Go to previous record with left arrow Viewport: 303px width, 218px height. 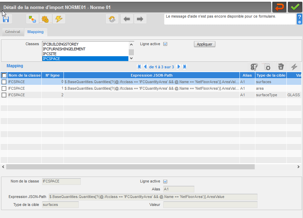[127, 19]
